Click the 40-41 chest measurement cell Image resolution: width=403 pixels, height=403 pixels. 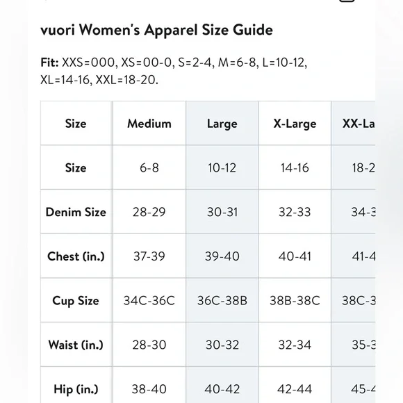click(x=295, y=256)
